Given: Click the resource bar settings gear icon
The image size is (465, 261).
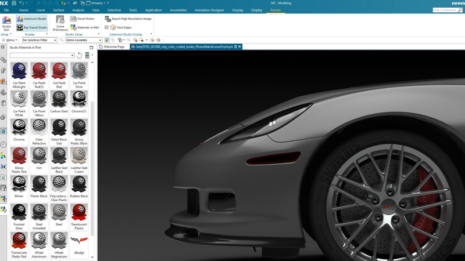Looking at the screenshot, I should tap(3, 47).
